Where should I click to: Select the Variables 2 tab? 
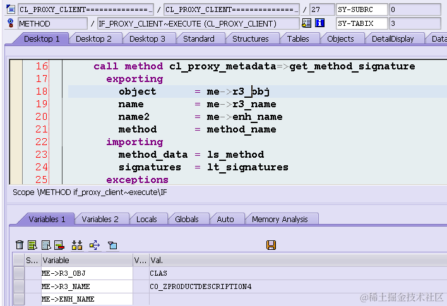click(100, 219)
